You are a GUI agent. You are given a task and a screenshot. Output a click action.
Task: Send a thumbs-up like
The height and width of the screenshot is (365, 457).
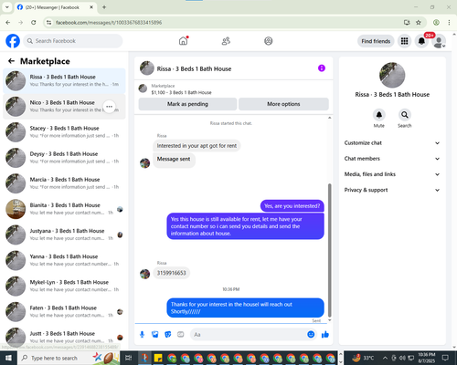point(325,335)
